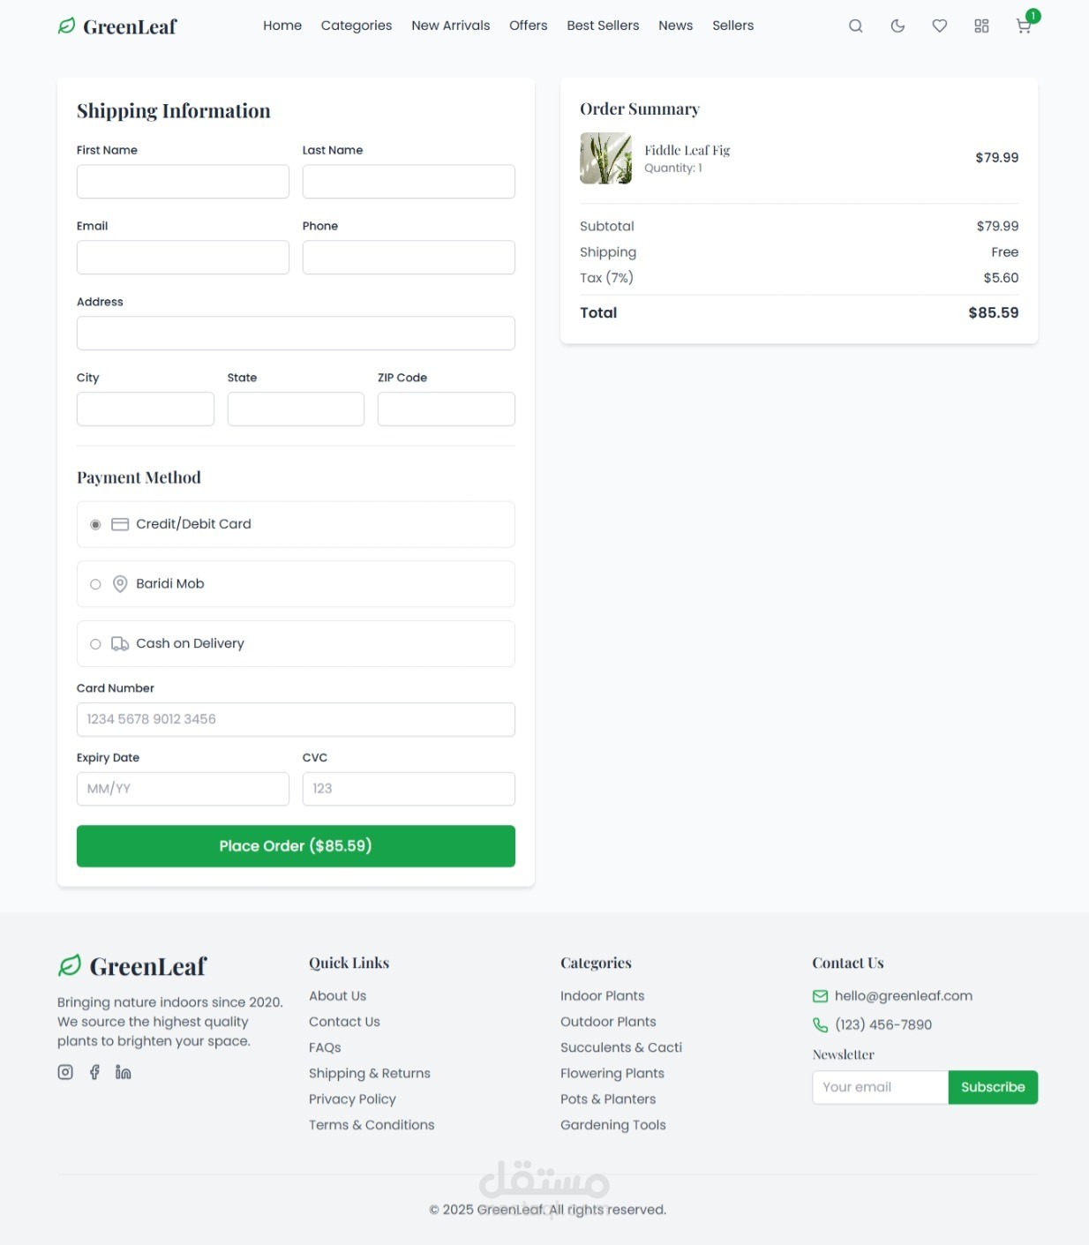Open the Categories menu item
1089x1245 pixels.
[357, 26]
